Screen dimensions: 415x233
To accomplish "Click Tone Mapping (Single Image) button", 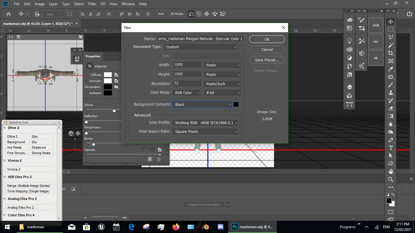I will tap(29, 191).
